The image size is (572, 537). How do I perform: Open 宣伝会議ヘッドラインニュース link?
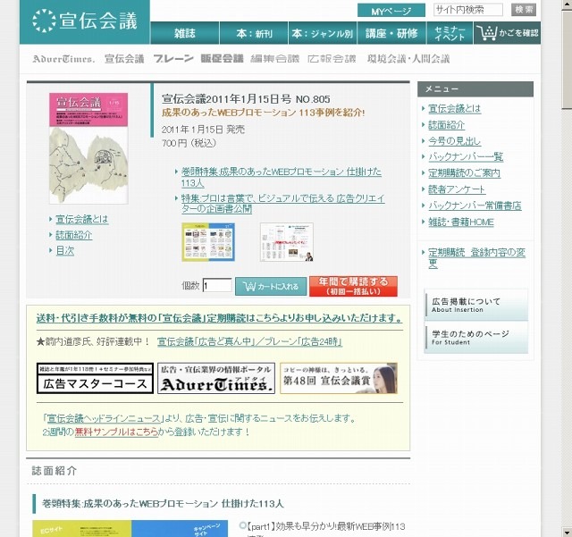[x=104, y=418]
